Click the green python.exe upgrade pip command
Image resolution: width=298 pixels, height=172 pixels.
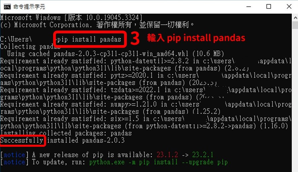click(158, 162)
